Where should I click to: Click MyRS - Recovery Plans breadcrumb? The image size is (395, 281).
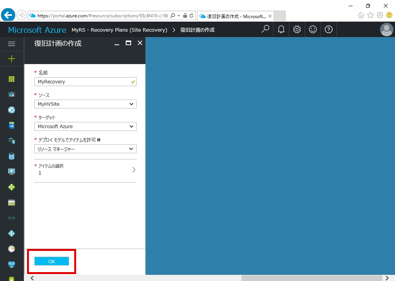tap(120, 30)
